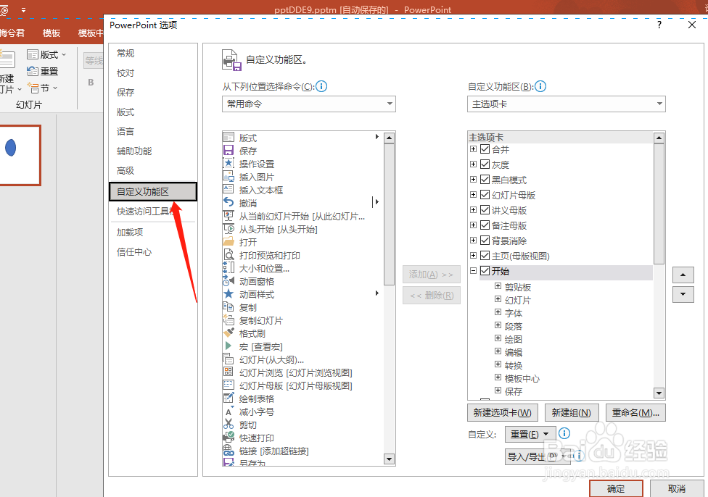This screenshot has height=497, width=708.
Task: Toggle the 幻灯片母版 tab checkbox
Action: pos(485,194)
